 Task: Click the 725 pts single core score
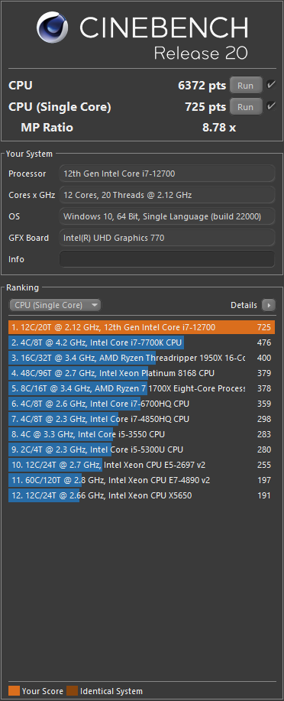(205, 107)
